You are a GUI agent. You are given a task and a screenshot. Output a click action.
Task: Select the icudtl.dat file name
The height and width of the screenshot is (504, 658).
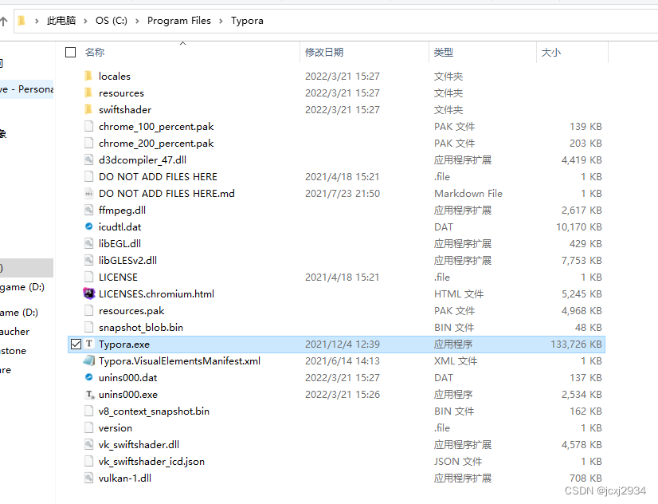pyautogui.click(x=120, y=226)
